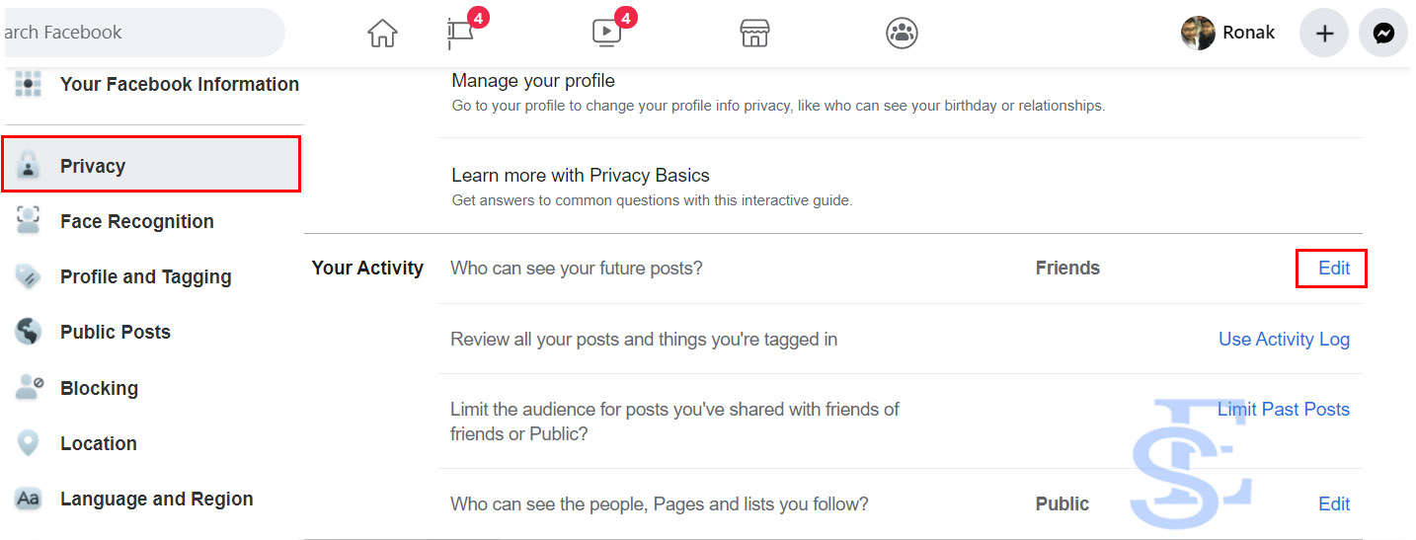Image resolution: width=1416 pixels, height=540 pixels.
Task: Click the Use Activity Log link
Action: pyautogui.click(x=1284, y=339)
